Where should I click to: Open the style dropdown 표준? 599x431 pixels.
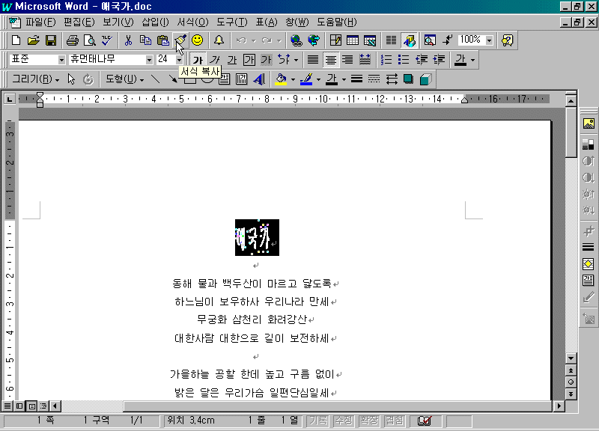coord(61,60)
